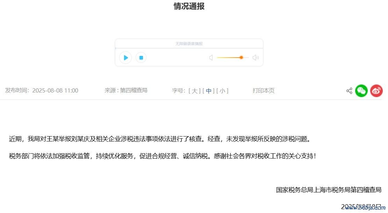The width and height of the screenshot is (388, 213).
Task: Set font size to large (大)
Action: point(194,91)
